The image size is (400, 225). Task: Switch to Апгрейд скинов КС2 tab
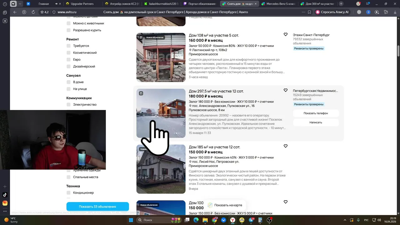pos(122,4)
